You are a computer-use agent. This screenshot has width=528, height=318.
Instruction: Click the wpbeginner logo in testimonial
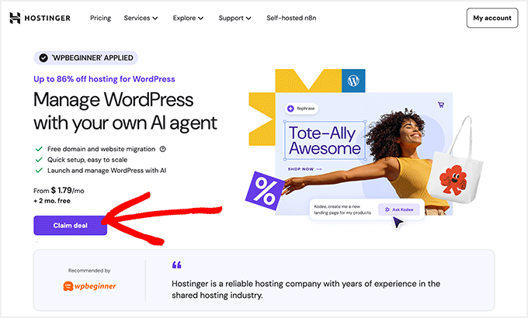click(89, 286)
